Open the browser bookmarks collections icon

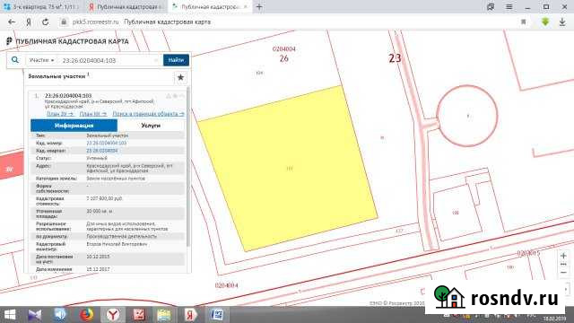(x=491, y=6)
